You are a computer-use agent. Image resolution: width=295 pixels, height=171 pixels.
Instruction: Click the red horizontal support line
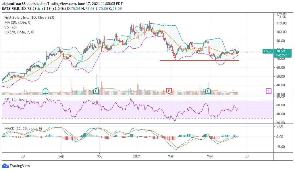click(199, 60)
